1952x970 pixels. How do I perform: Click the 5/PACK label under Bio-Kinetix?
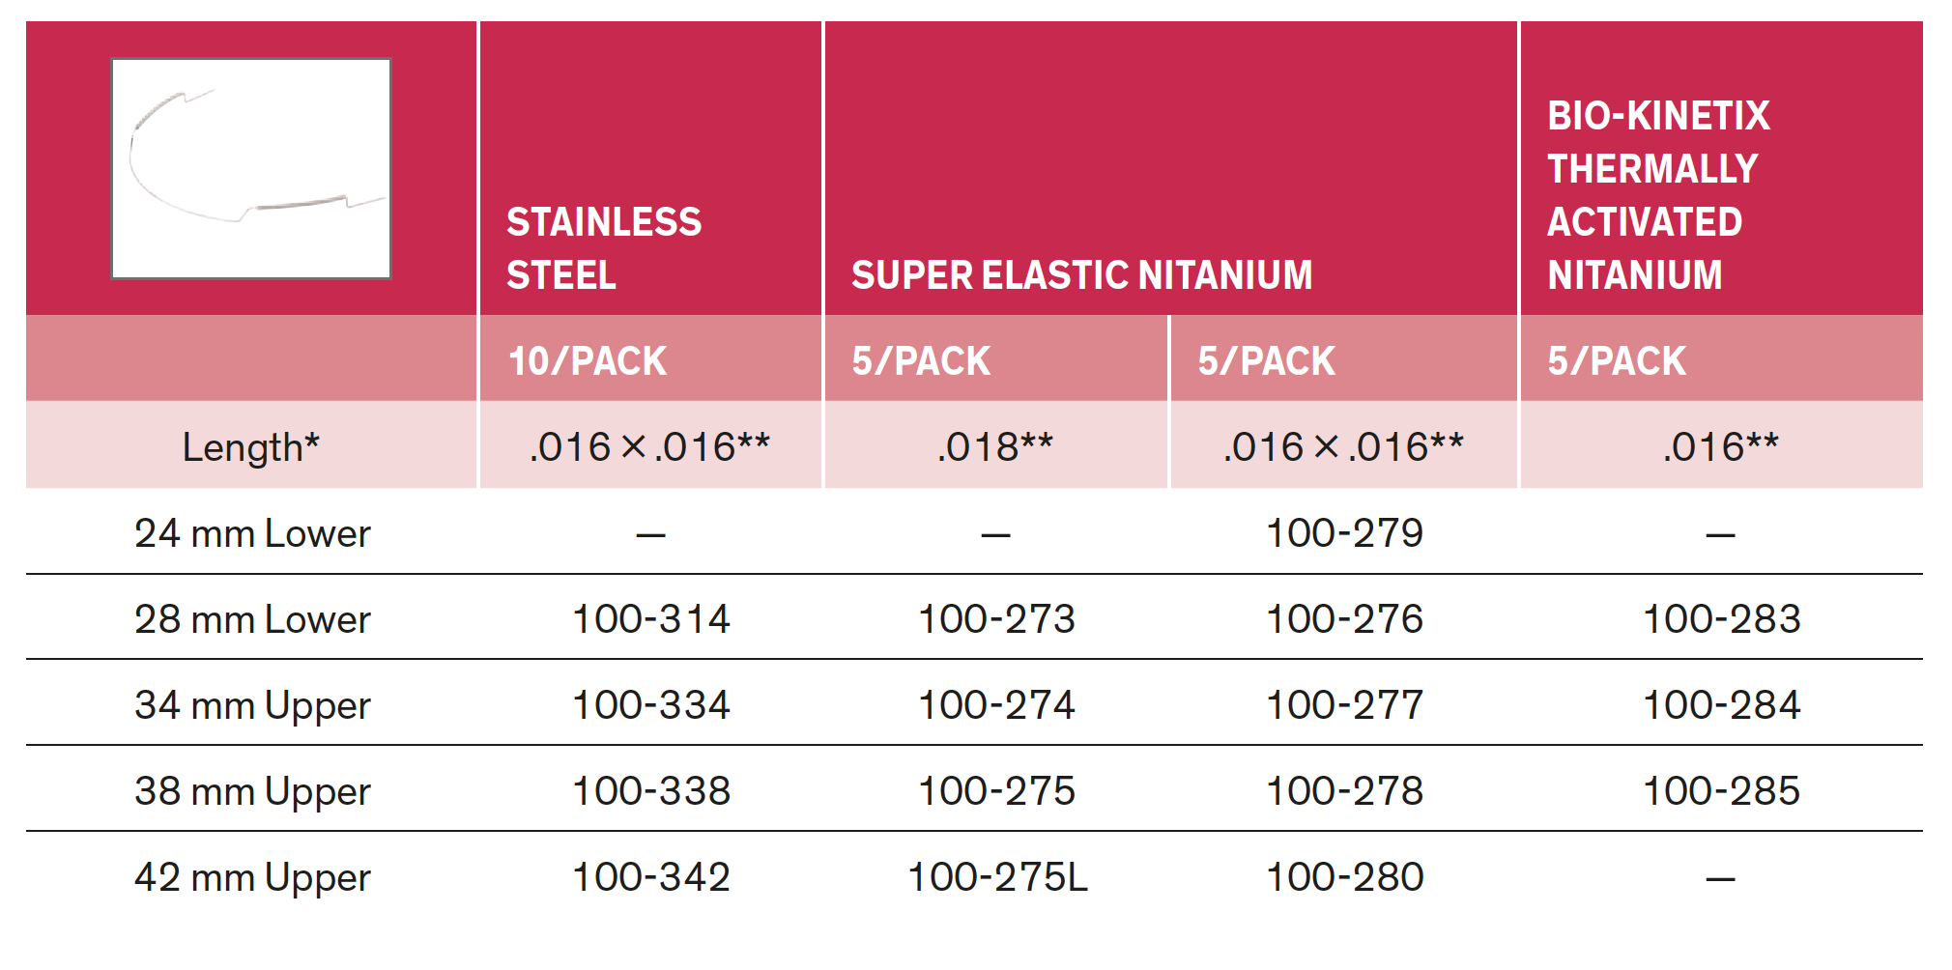coord(1617,361)
